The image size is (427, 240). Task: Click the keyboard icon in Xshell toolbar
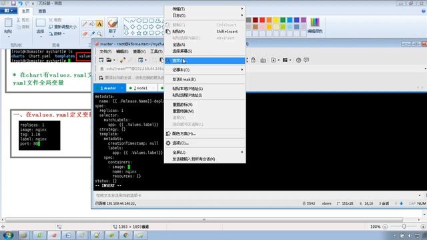click(263, 61)
